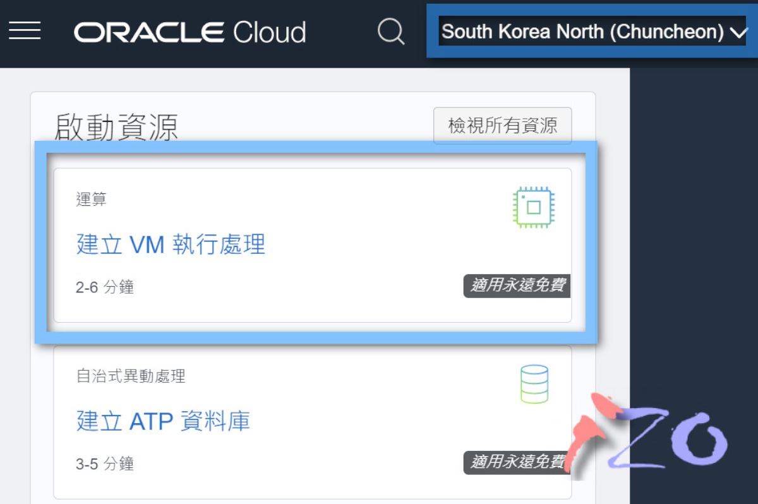758x504 pixels.
Task: Select the 運算 card header label
Action: tap(93, 199)
